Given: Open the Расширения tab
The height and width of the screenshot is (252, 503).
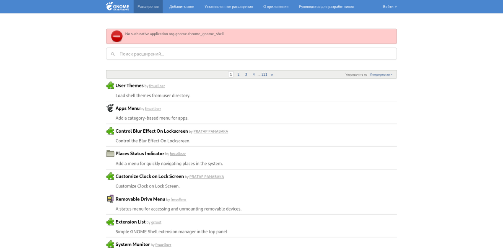Looking at the screenshot, I should point(148,7).
